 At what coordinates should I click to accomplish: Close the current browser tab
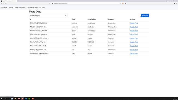(x=16, y=1)
